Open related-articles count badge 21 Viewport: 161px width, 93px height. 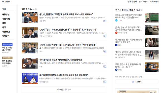[x=105, y=36]
